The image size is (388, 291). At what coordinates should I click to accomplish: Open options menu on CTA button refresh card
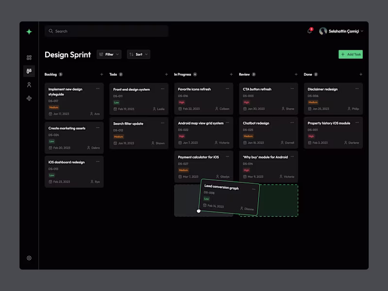pyautogui.click(x=292, y=89)
